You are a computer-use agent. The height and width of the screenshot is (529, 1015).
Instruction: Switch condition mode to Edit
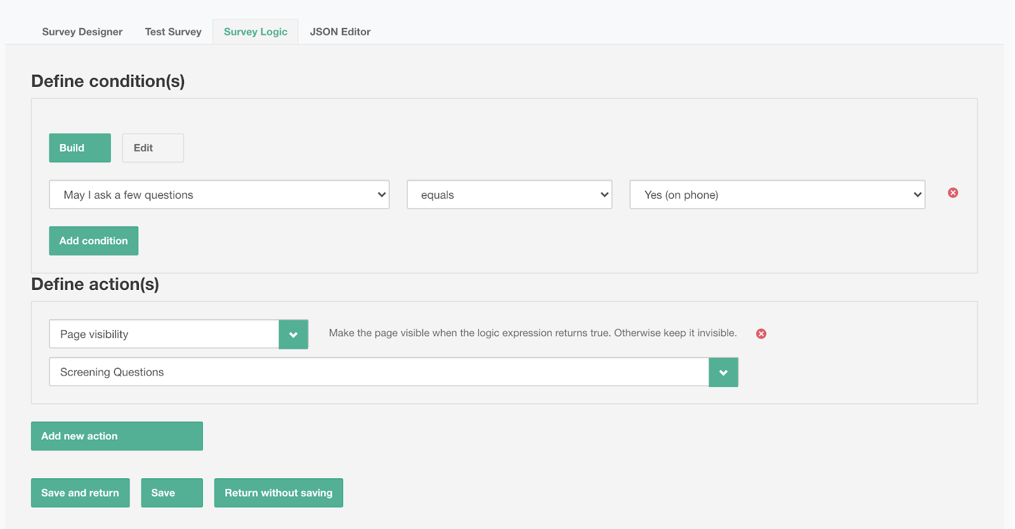click(153, 148)
